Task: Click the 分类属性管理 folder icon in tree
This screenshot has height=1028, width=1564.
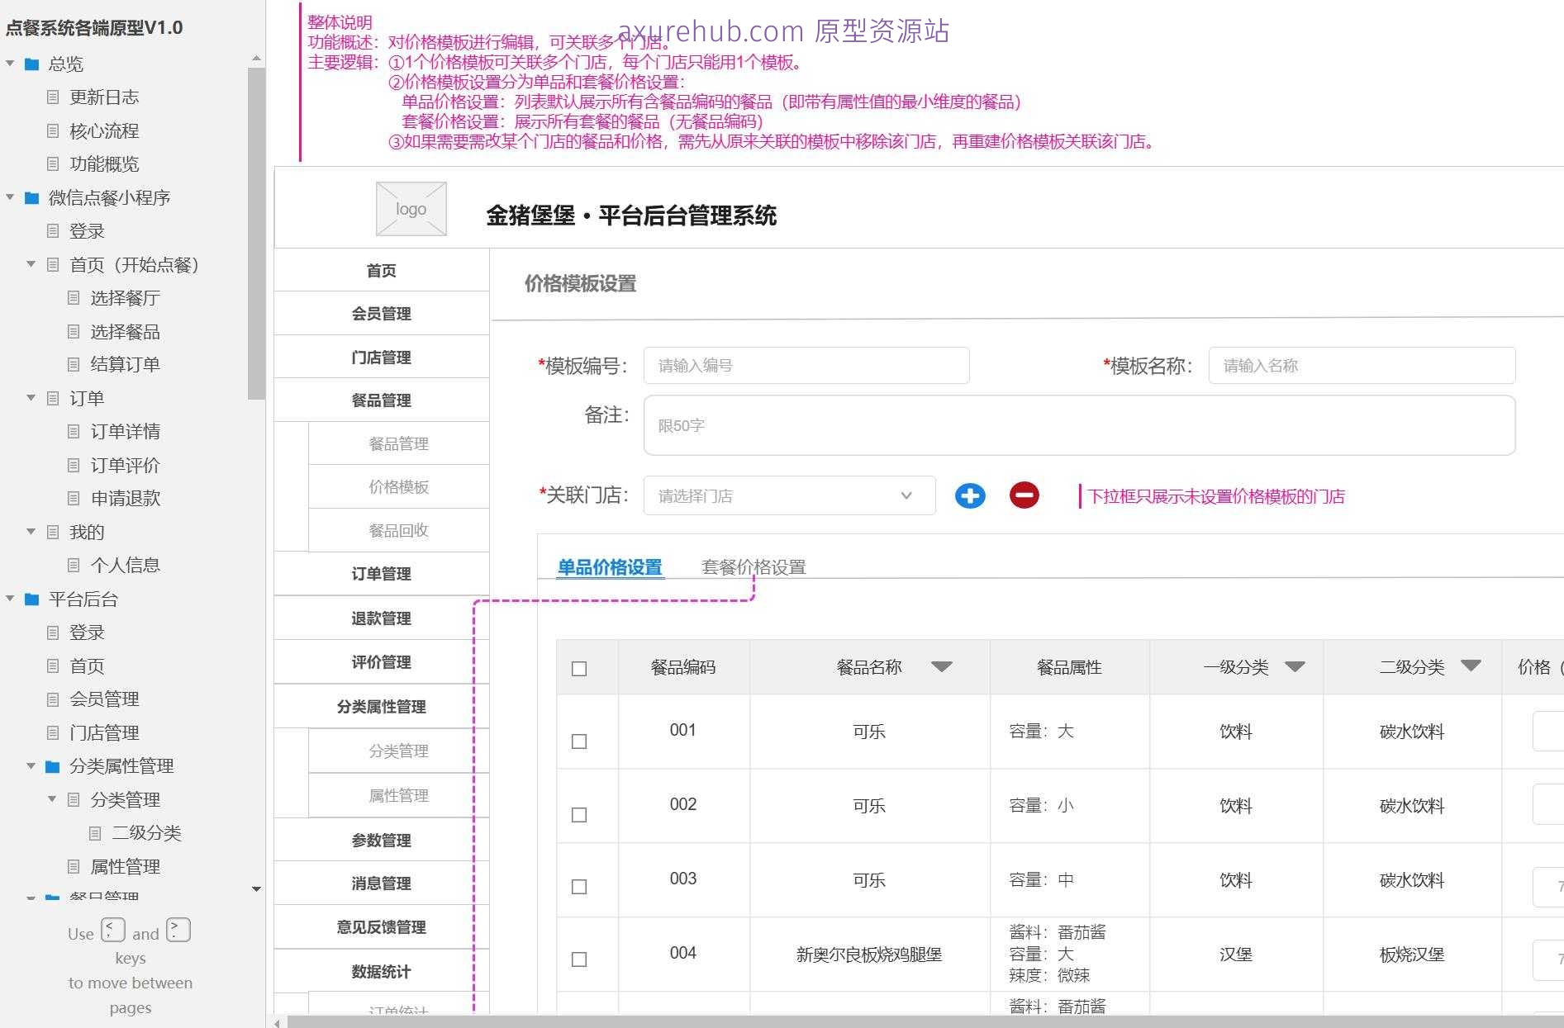Action: 53,766
